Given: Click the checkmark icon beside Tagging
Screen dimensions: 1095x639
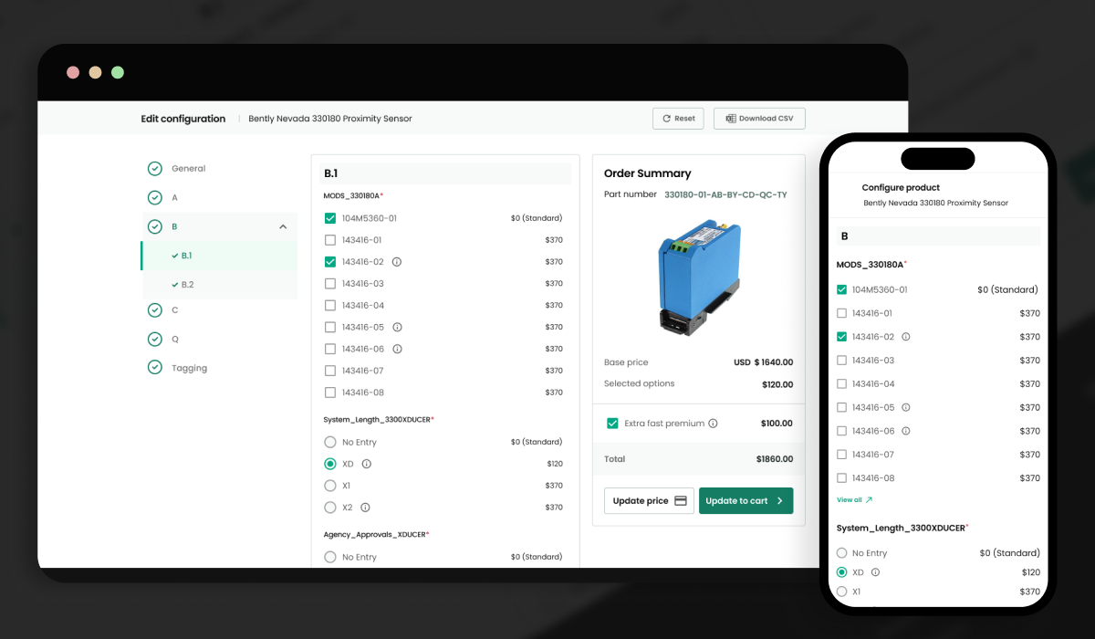Looking at the screenshot, I should (154, 368).
